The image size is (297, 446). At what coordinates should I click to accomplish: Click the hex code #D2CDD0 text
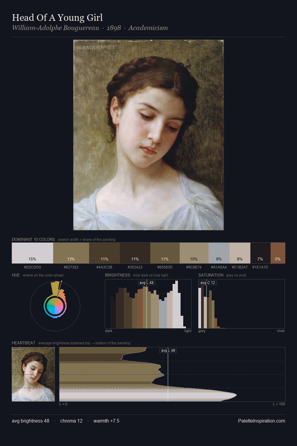pos(32,267)
